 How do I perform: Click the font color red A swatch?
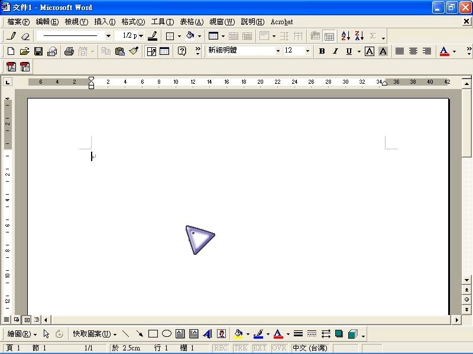pyautogui.click(x=444, y=51)
